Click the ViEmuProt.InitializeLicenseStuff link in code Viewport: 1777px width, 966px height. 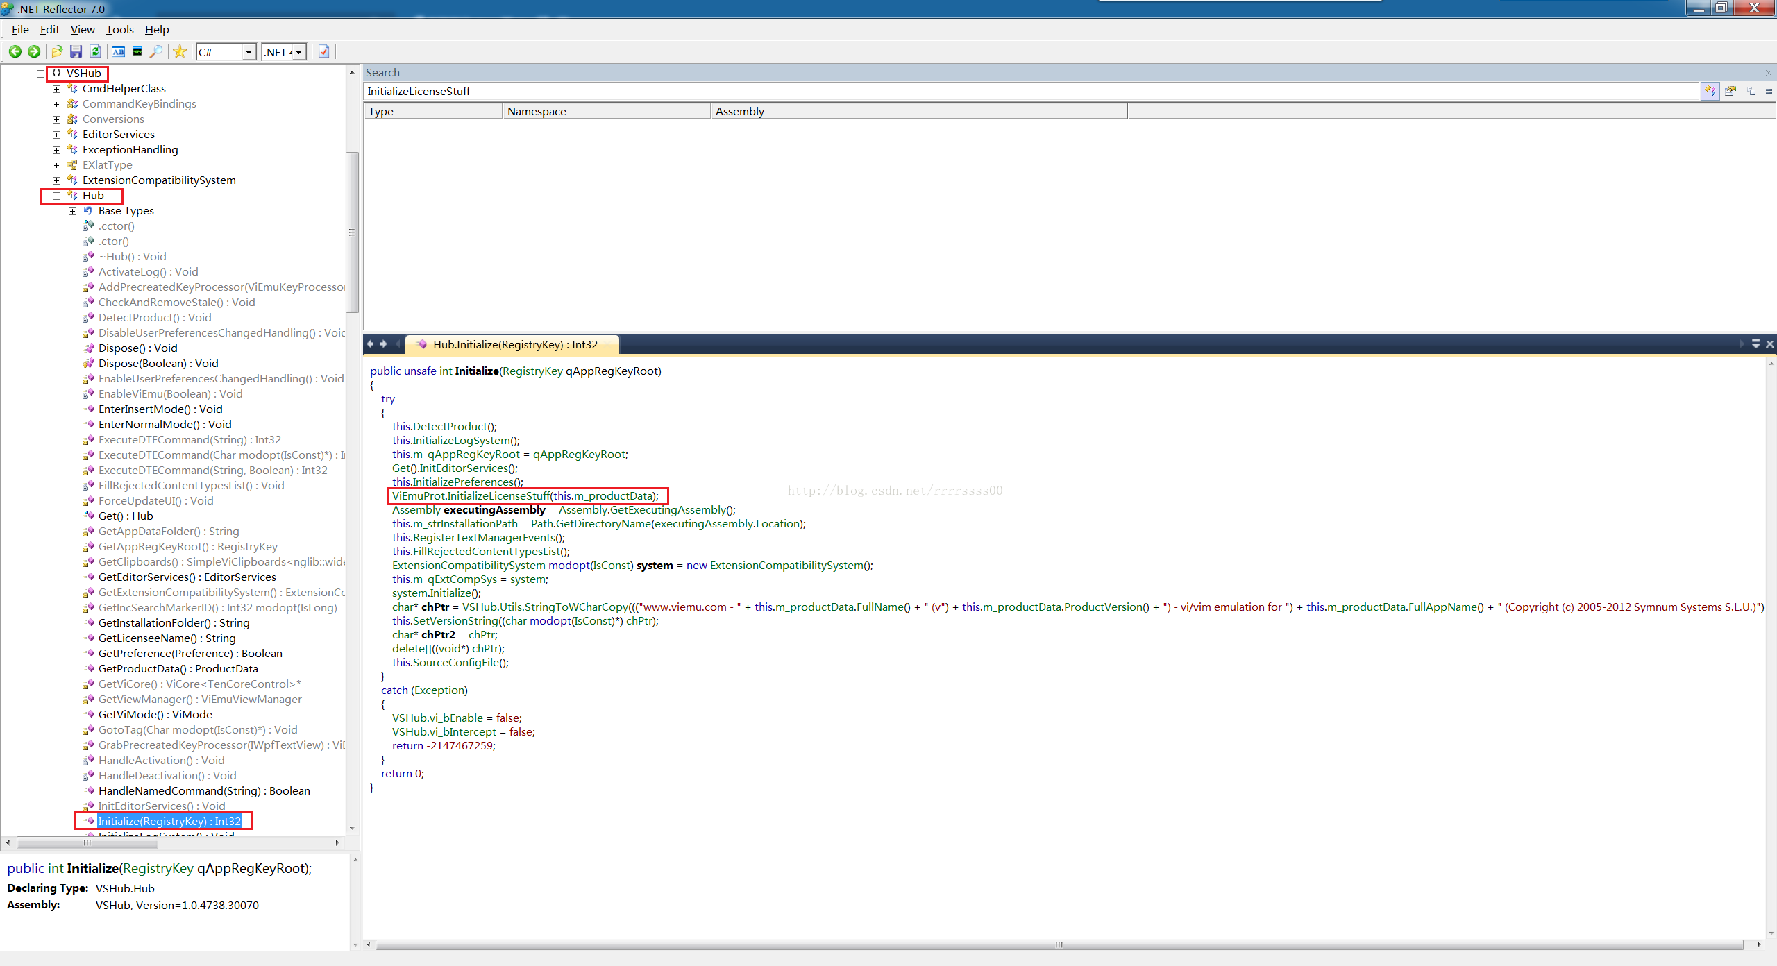[x=498, y=495]
